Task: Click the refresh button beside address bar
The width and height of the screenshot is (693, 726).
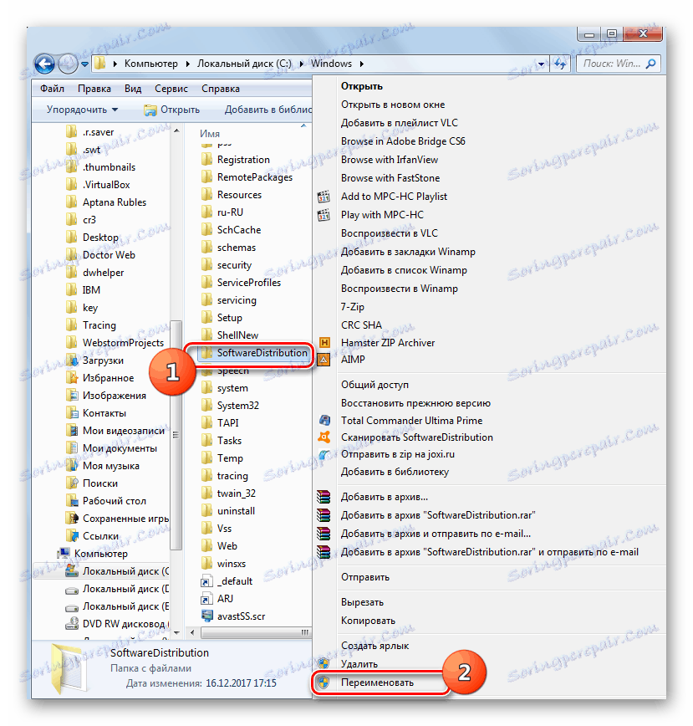Action: 560,64
